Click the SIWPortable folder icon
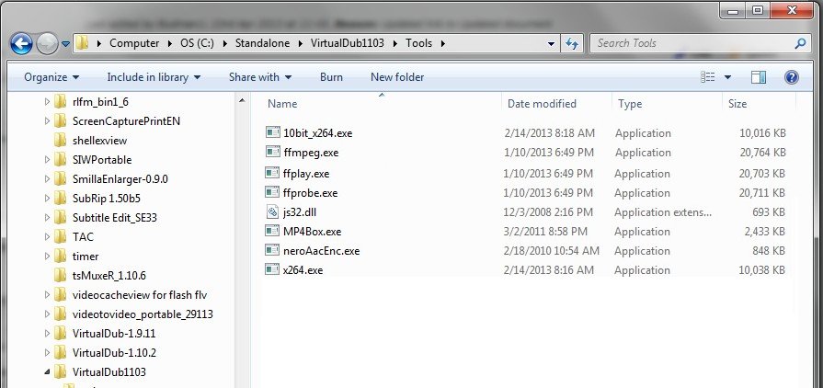 tap(61, 159)
